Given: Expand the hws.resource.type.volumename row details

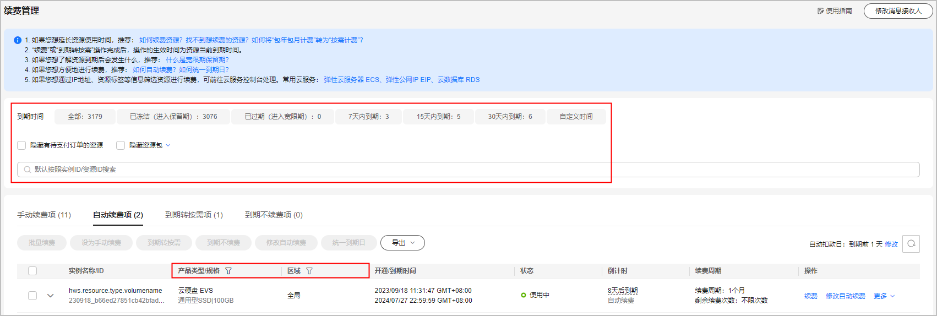Looking at the screenshot, I should [51, 296].
